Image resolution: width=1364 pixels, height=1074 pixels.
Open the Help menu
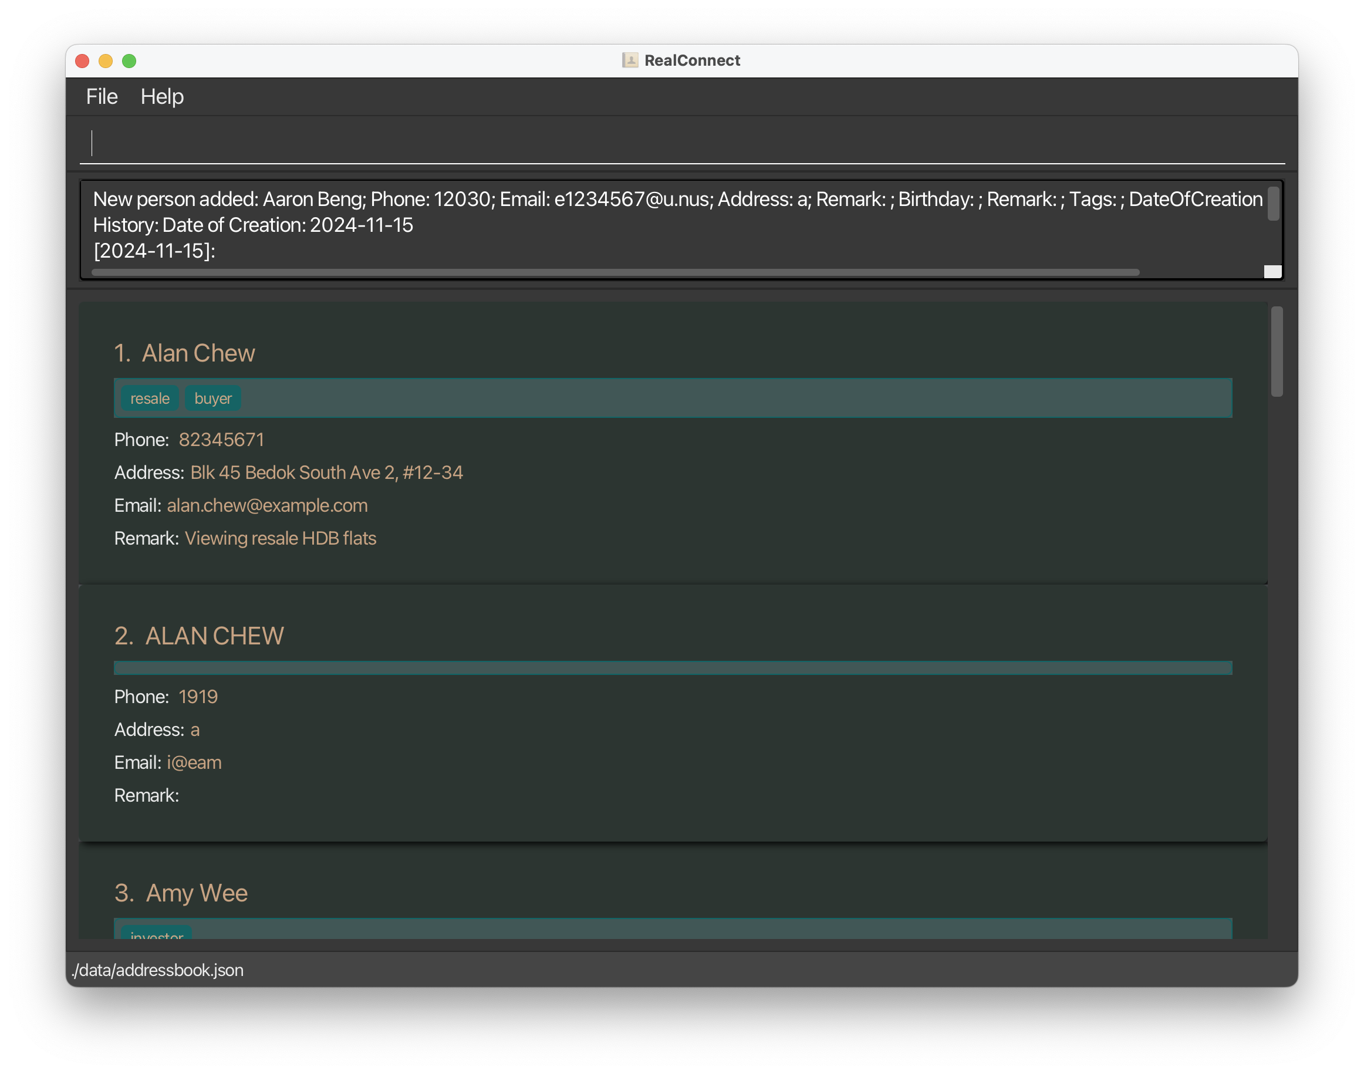tap(161, 97)
